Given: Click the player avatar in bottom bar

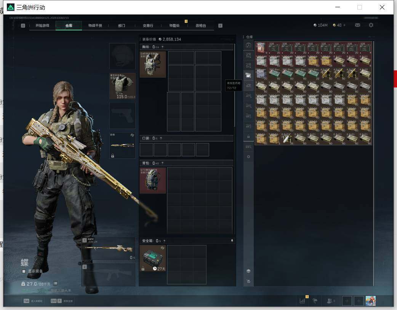Looking at the screenshot, I should (371, 301).
